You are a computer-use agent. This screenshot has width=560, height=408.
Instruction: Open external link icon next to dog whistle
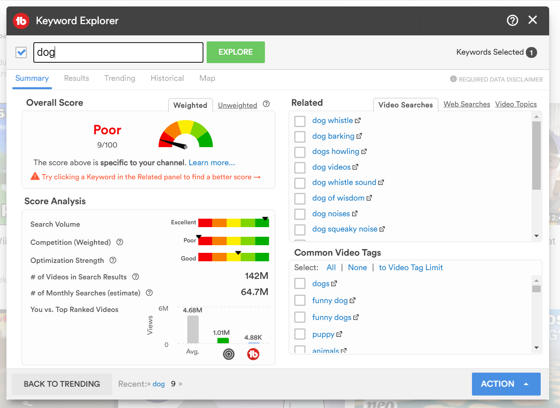358,121
